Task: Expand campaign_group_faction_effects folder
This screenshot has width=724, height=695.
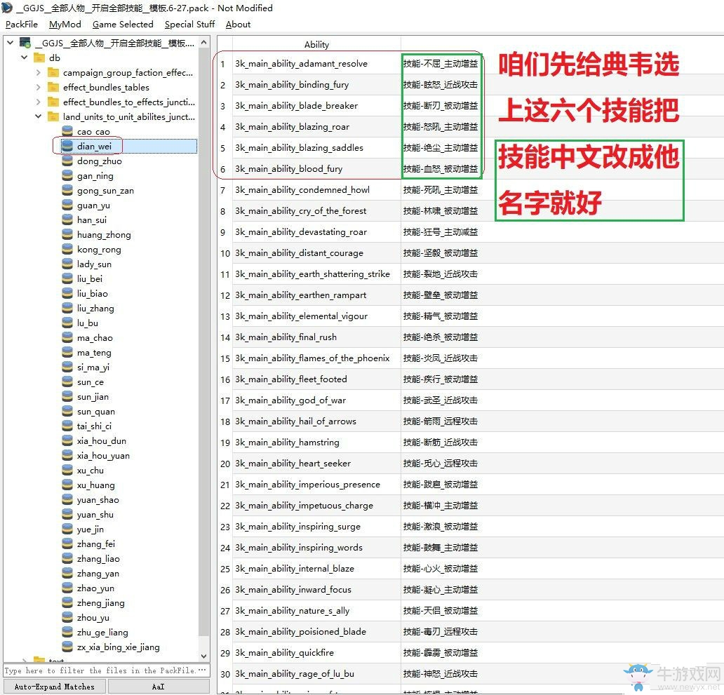Action: 39,72
